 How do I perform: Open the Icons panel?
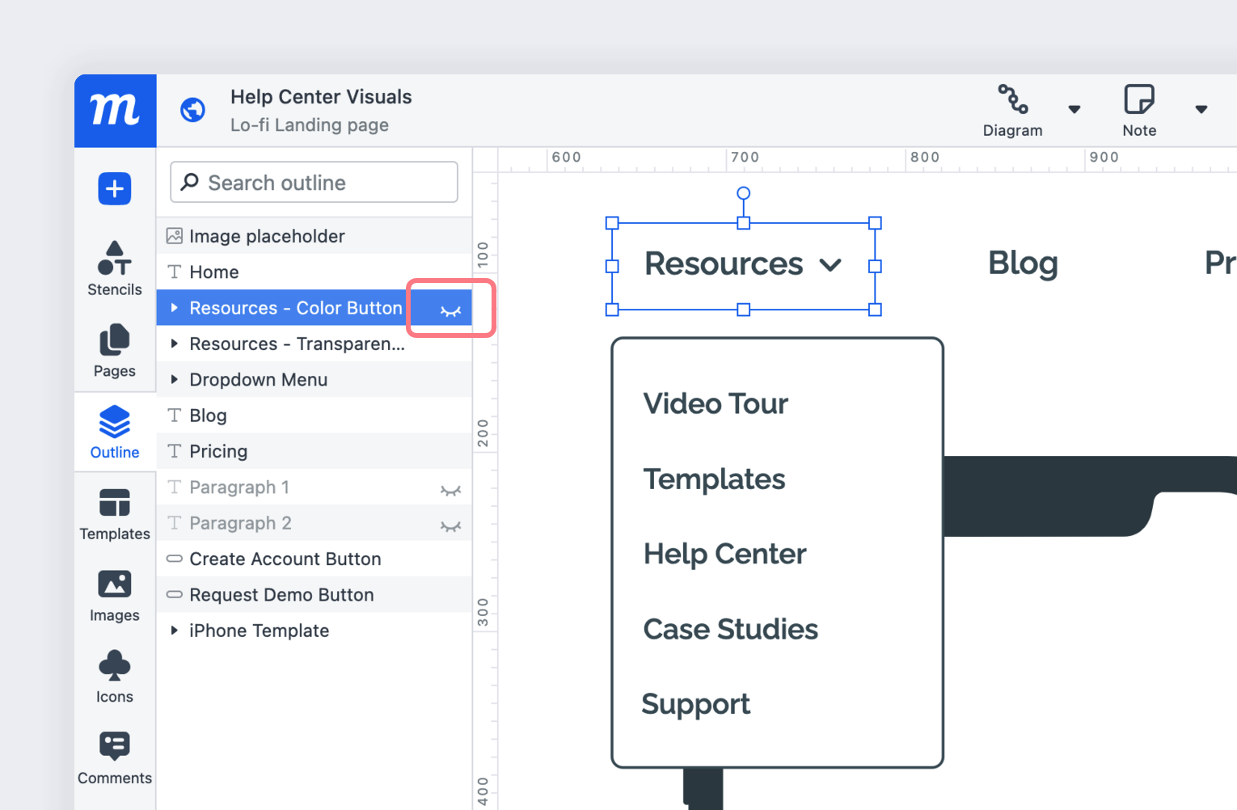coord(115,677)
